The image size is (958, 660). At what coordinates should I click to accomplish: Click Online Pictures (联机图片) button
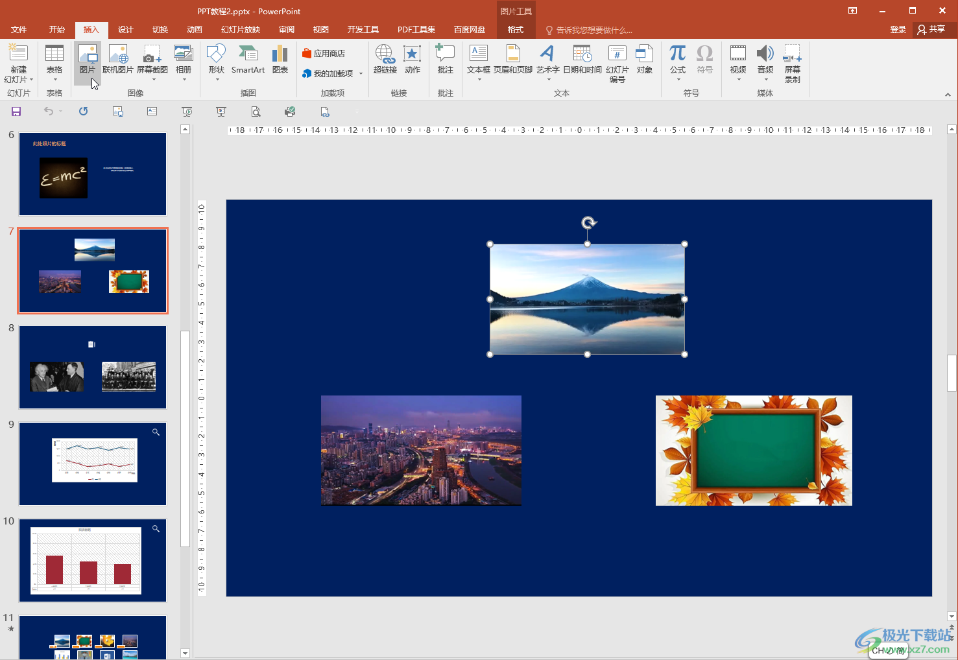[x=118, y=59]
